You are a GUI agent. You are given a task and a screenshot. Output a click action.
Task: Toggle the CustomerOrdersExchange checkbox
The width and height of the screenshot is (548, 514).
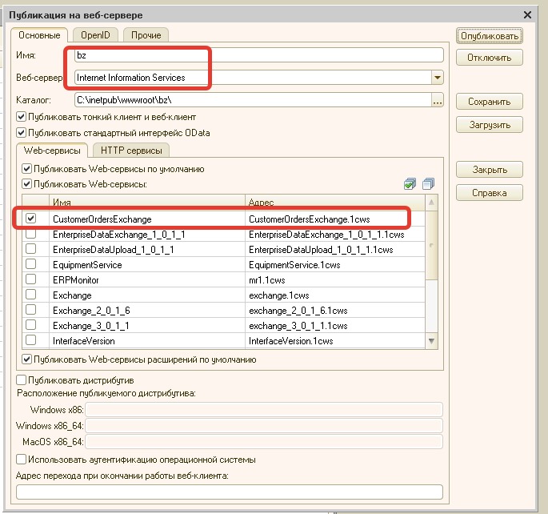coord(31,219)
